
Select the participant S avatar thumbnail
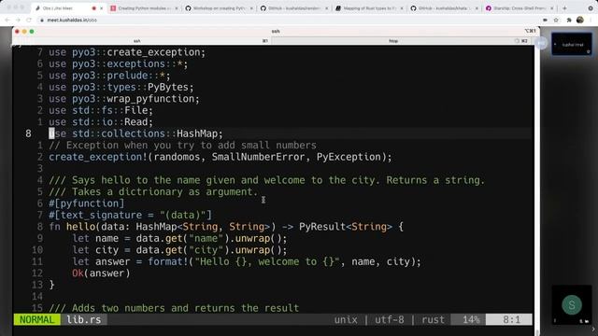[x=572, y=305]
